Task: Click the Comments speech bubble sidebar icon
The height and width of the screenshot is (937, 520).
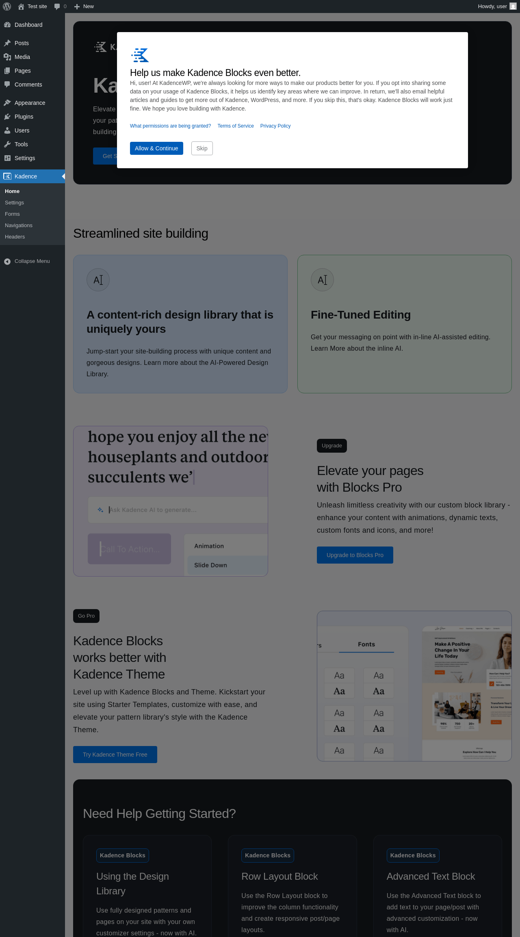Action: (x=7, y=85)
